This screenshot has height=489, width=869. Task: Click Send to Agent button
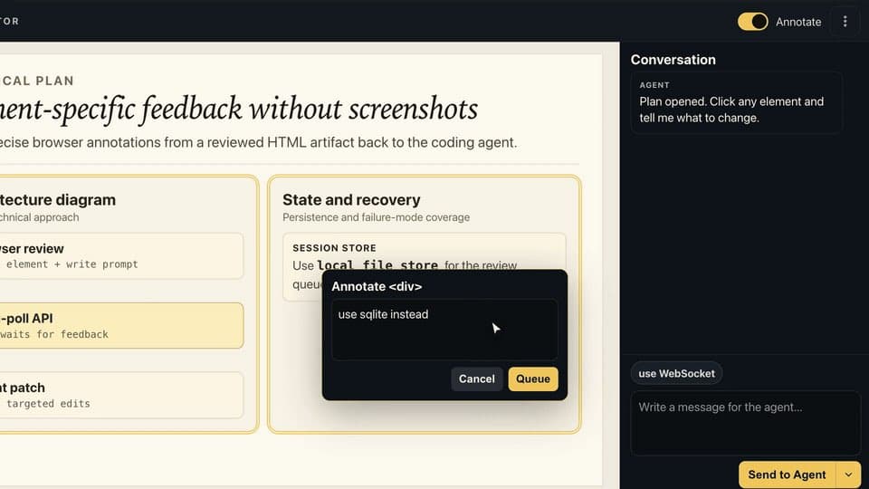[787, 475]
